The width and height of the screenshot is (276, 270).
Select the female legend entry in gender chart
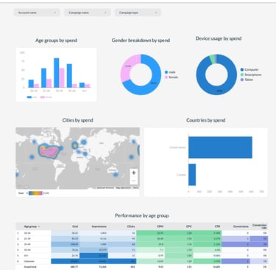click(x=171, y=77)
